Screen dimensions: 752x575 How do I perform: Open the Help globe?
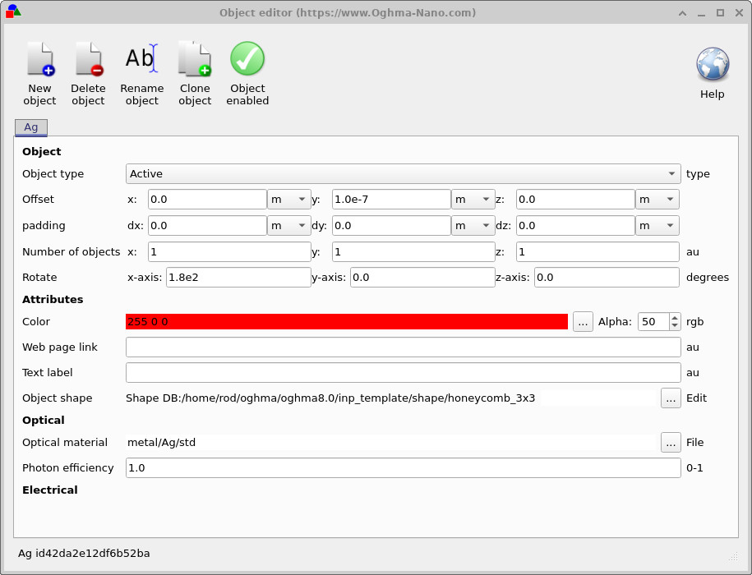(x=712, y=64)
